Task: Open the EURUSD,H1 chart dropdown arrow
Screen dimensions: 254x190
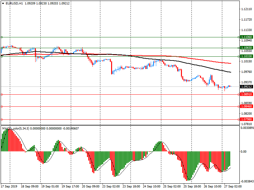Action: 3,3
